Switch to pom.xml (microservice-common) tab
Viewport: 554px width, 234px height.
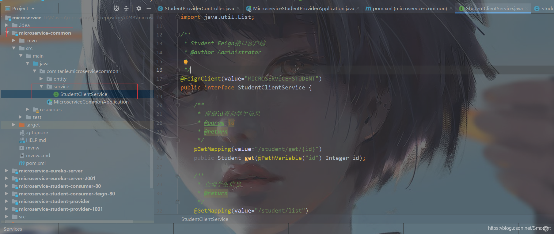410,9
